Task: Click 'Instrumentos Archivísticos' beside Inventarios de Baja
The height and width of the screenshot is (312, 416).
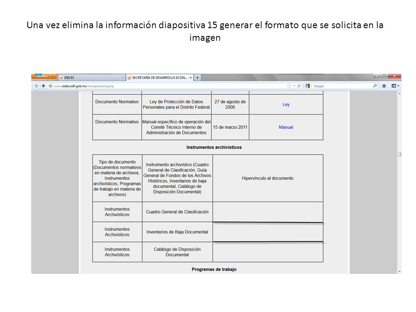Action: point(117,232)
